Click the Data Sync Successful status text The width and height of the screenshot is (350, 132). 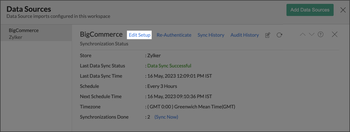point(169,66)
